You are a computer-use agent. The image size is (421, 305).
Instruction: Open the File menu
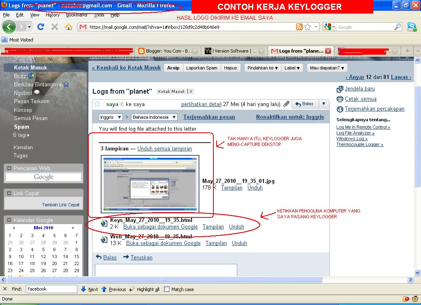click(6, 15)
